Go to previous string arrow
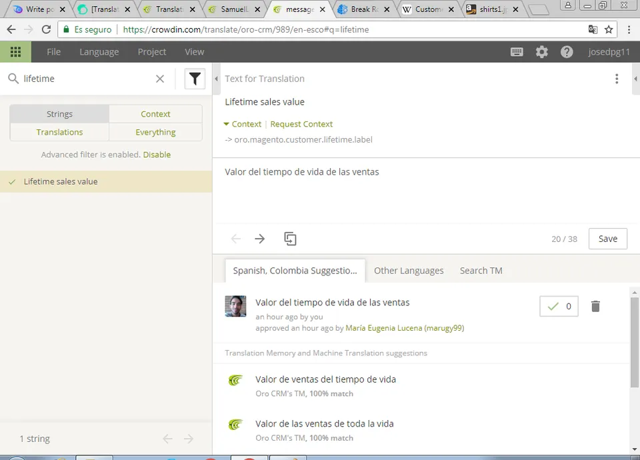 click(x=235, y=239)
